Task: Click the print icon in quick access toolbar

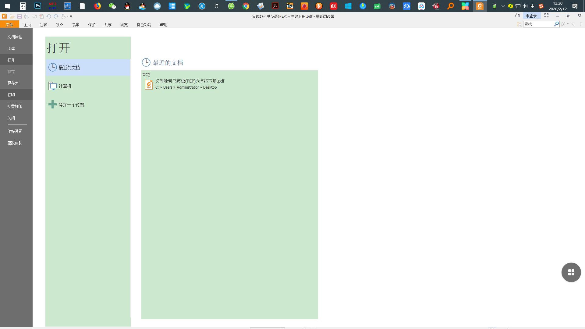Action: (27, 16)
